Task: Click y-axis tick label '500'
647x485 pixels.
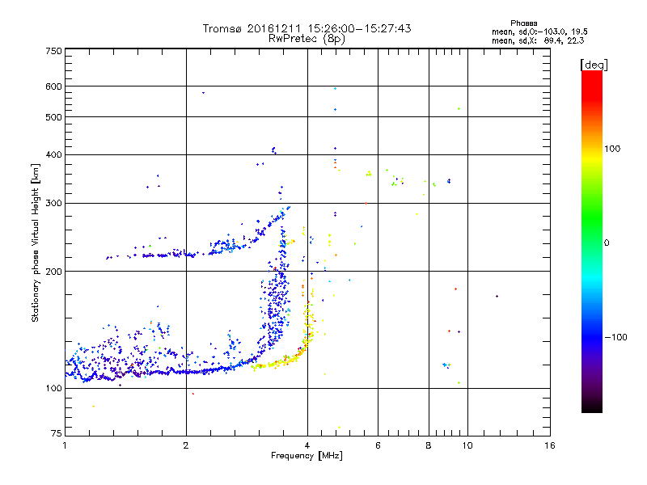Action: pyautogui.click(x=53, y=117)
